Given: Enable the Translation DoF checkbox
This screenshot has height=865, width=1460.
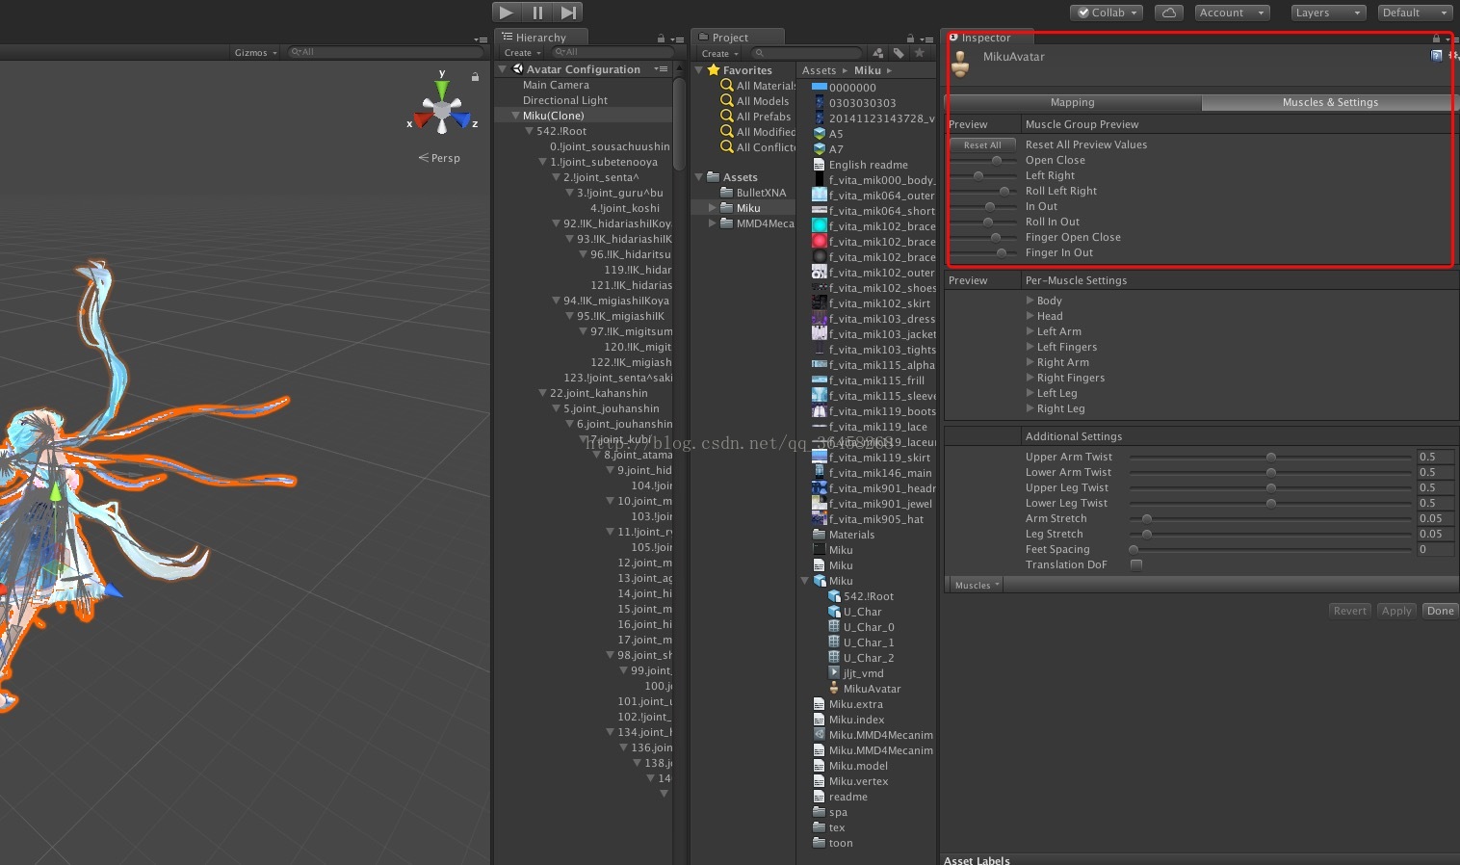Looking at the screenshot, I should (1136, 564).
